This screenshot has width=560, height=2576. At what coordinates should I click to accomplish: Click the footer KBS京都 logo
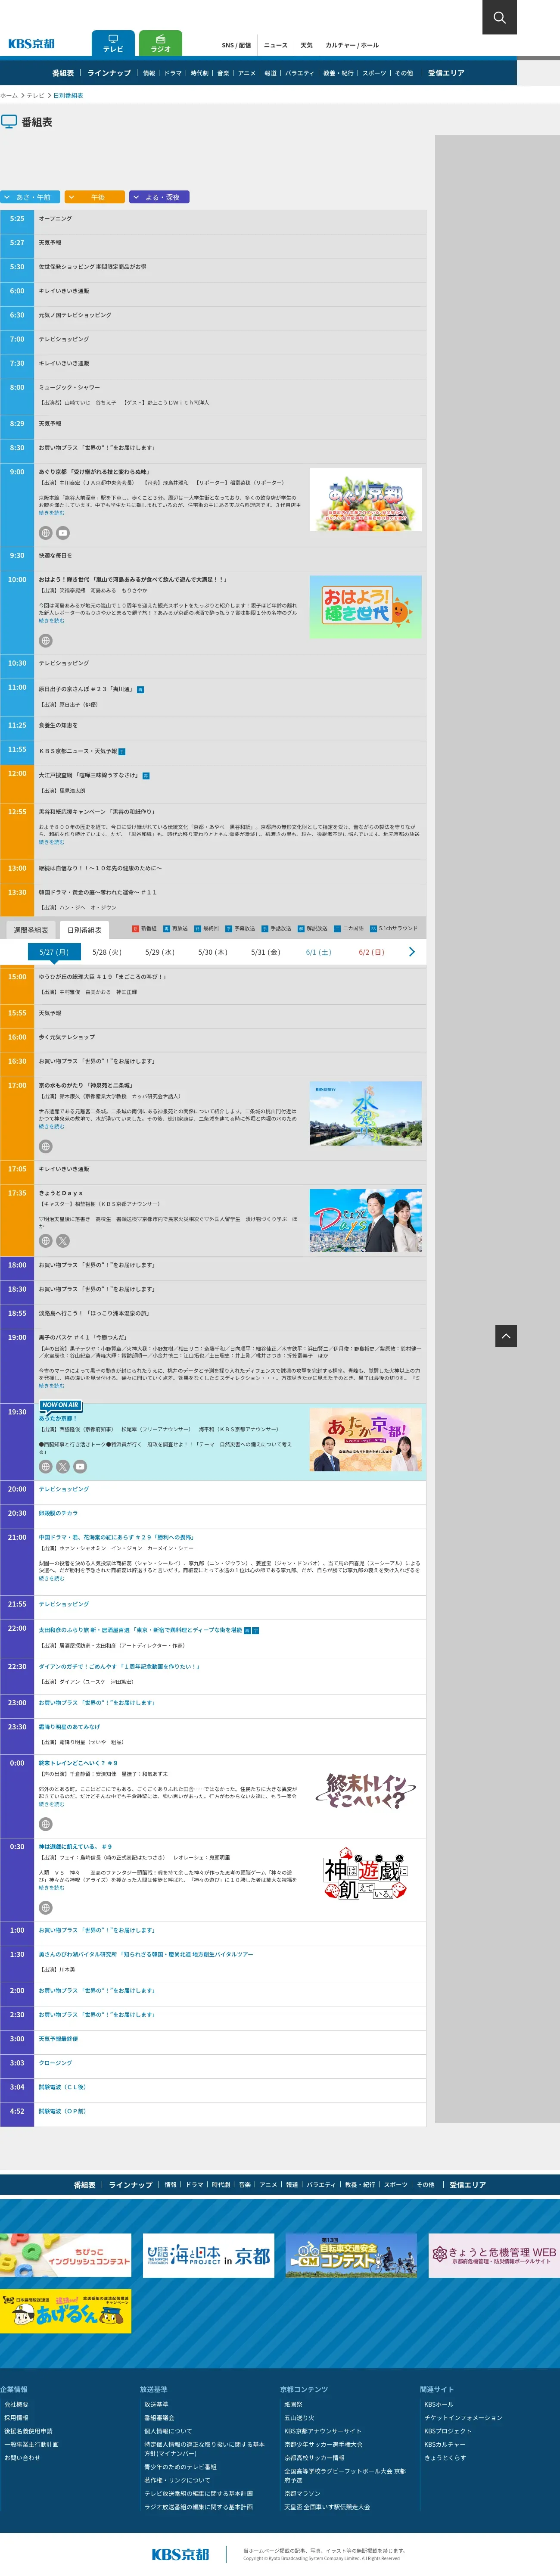(x=180, y=2554)
